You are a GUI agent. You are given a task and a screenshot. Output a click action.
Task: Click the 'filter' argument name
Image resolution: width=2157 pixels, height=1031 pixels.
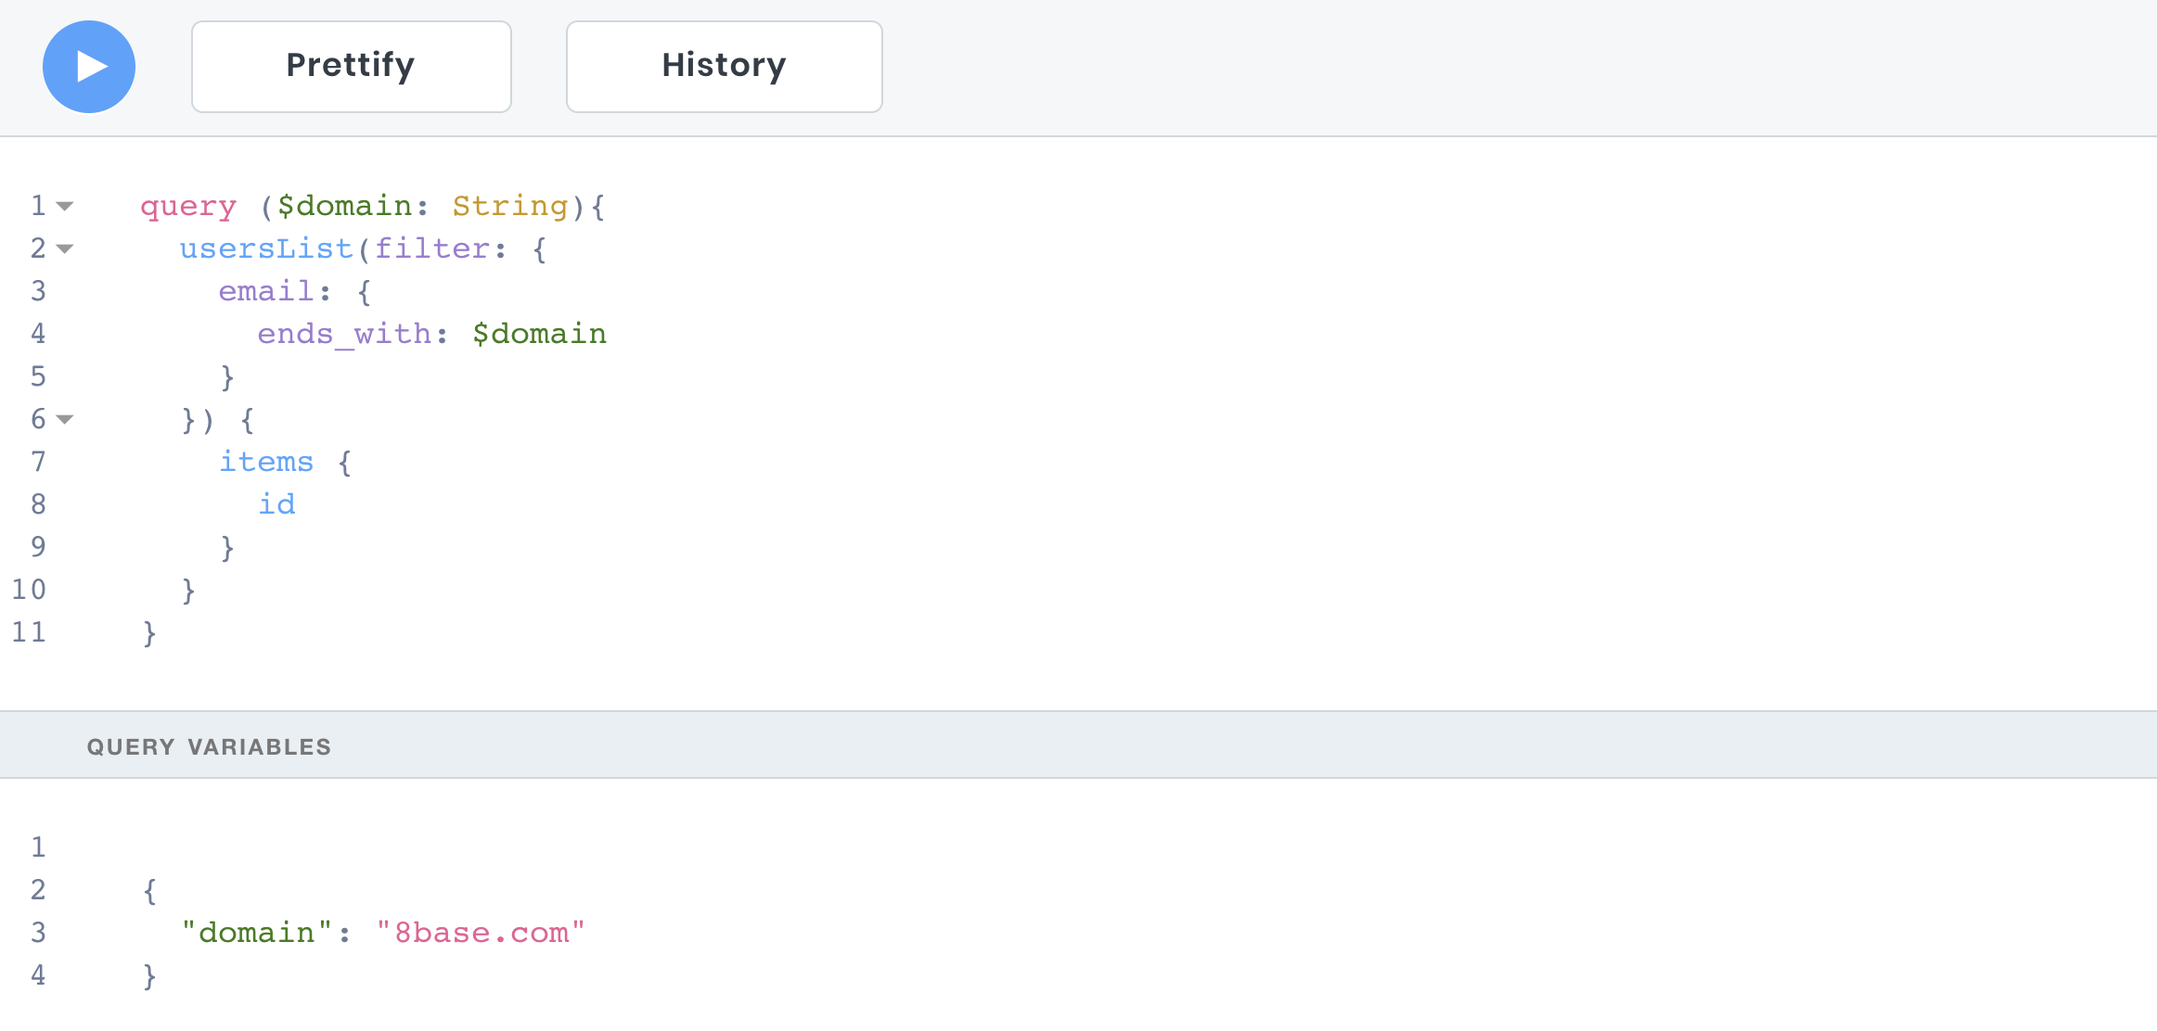[432, 248]
